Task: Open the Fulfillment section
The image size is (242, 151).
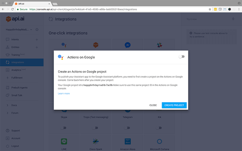Action: tap(17, 78)
